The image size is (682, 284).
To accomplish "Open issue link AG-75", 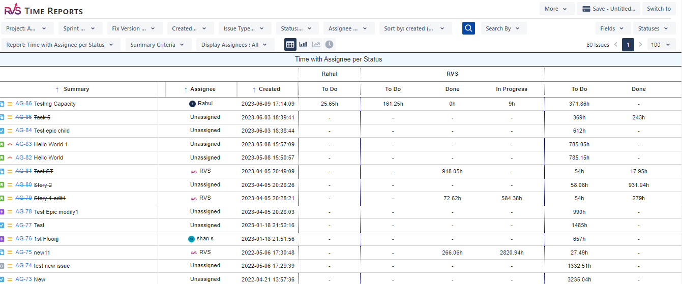I will [x=23, y=253].
